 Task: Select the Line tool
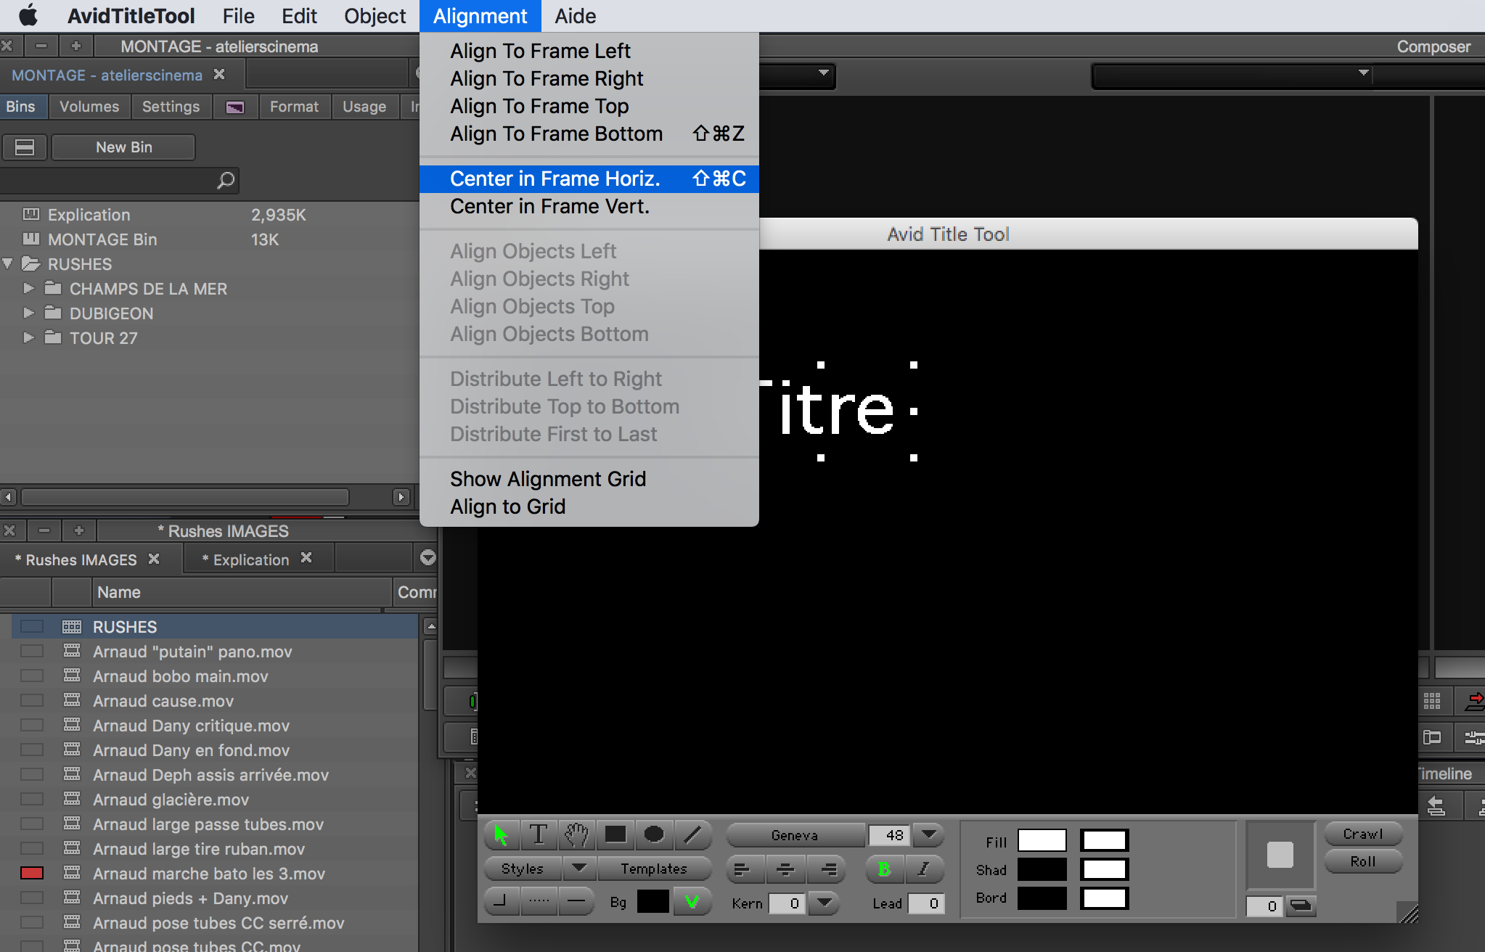pyautogui.click(x=692, y=835)
